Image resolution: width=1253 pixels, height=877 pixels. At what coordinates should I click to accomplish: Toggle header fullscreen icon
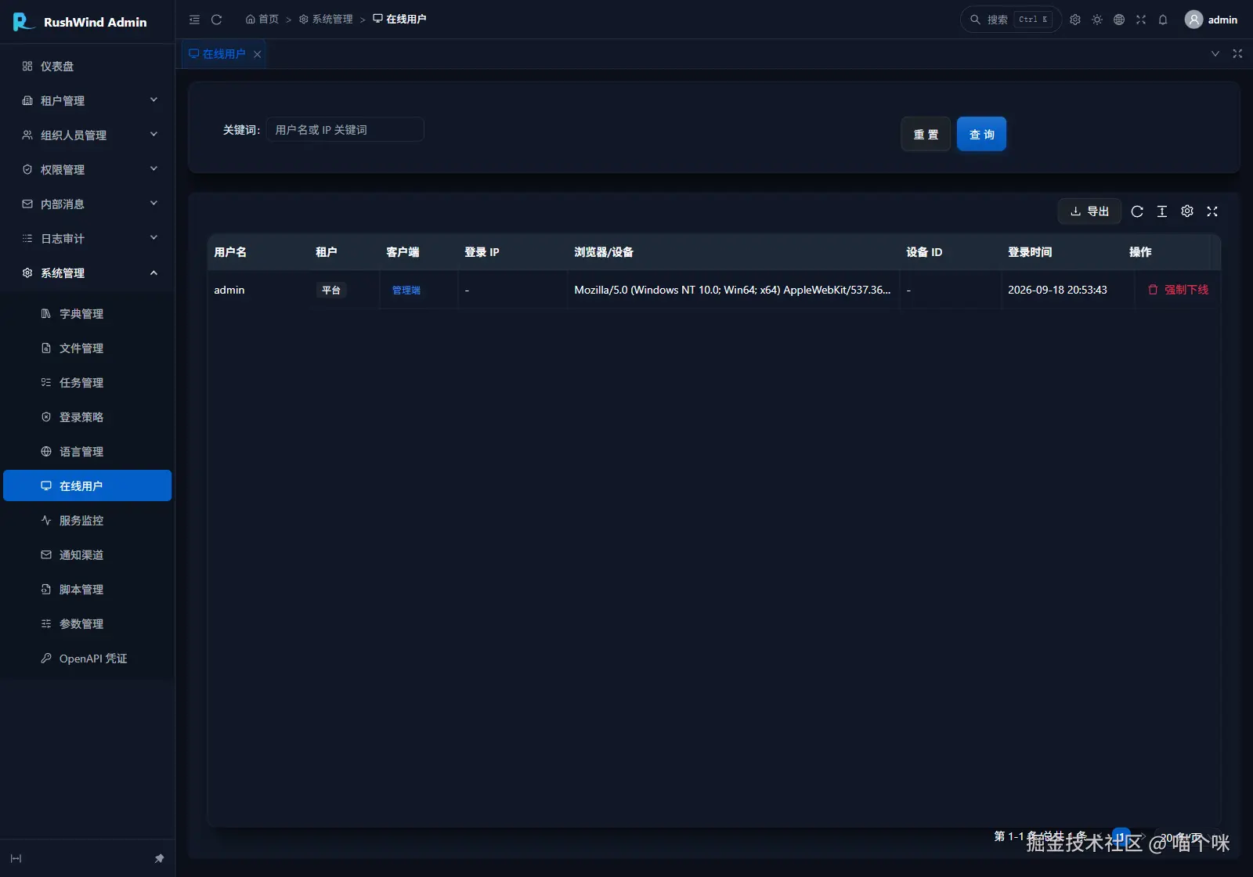(1141, 20)
